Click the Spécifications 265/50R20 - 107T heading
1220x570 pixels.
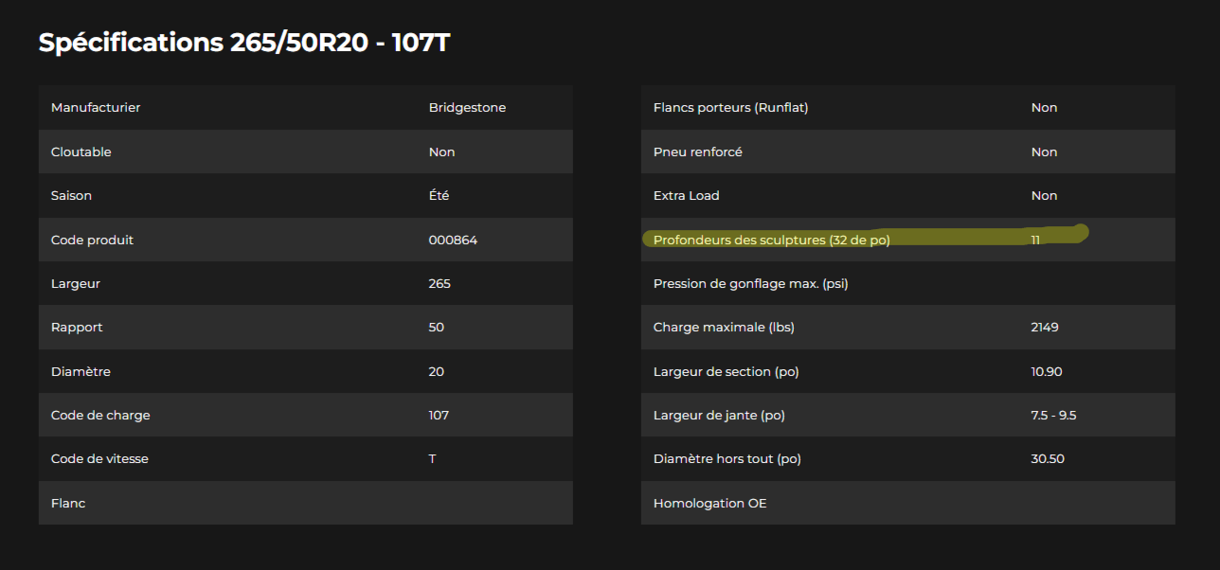point(243,43)
